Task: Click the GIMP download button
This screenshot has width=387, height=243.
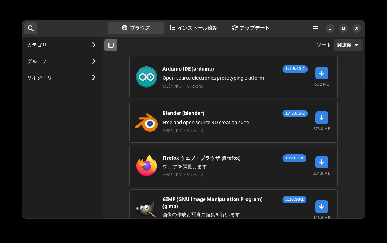Action: [x=322, y=207]
